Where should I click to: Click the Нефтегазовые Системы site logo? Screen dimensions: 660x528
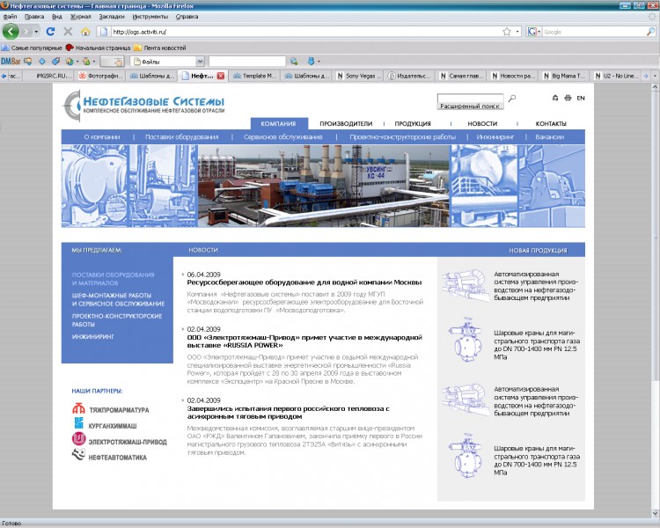coord(144,106)
